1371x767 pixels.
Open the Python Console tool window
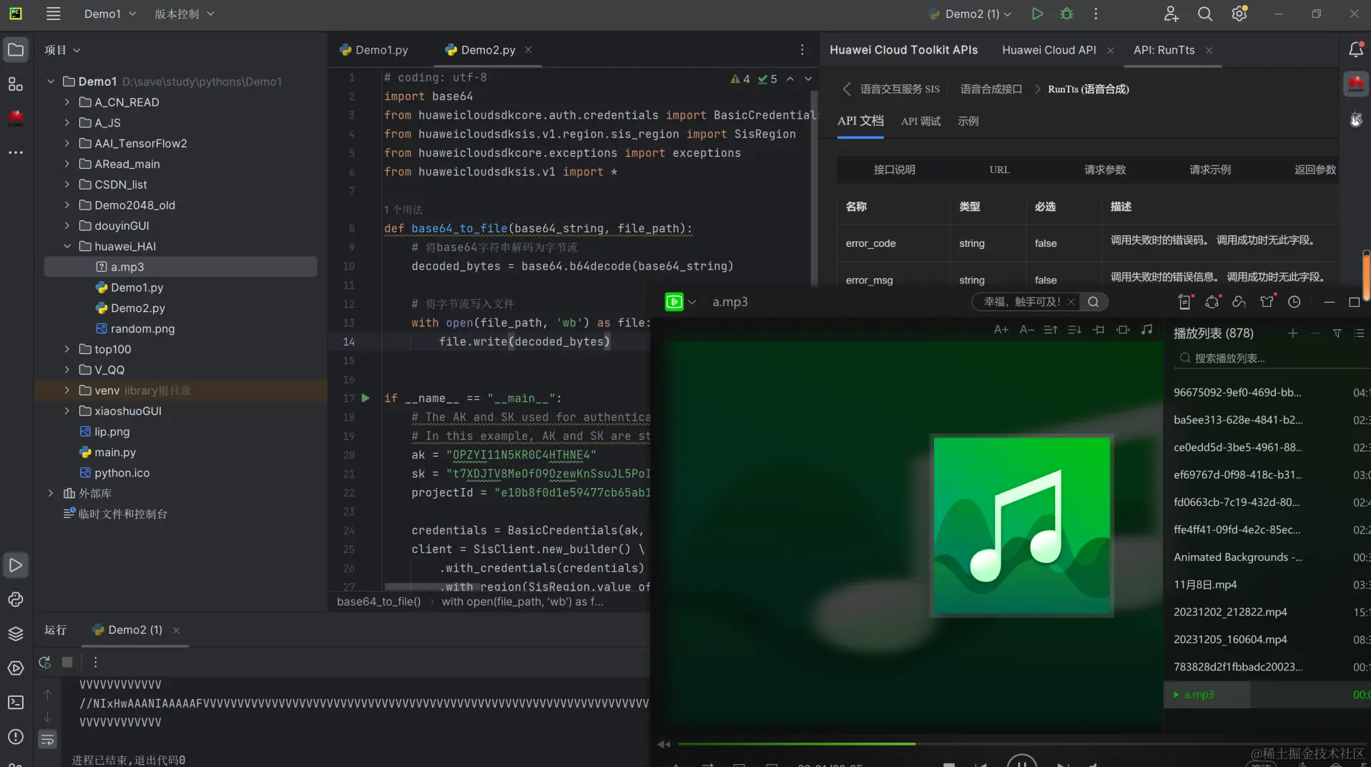pyautogui.click(x=16, y=600)
